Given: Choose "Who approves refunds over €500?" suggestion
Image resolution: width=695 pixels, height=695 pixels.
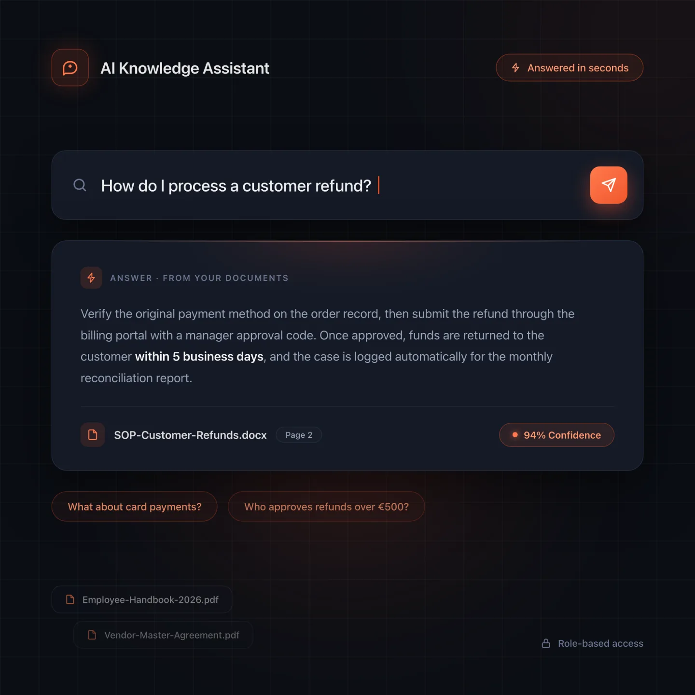Looking at the screenshot, I should 326,506.
